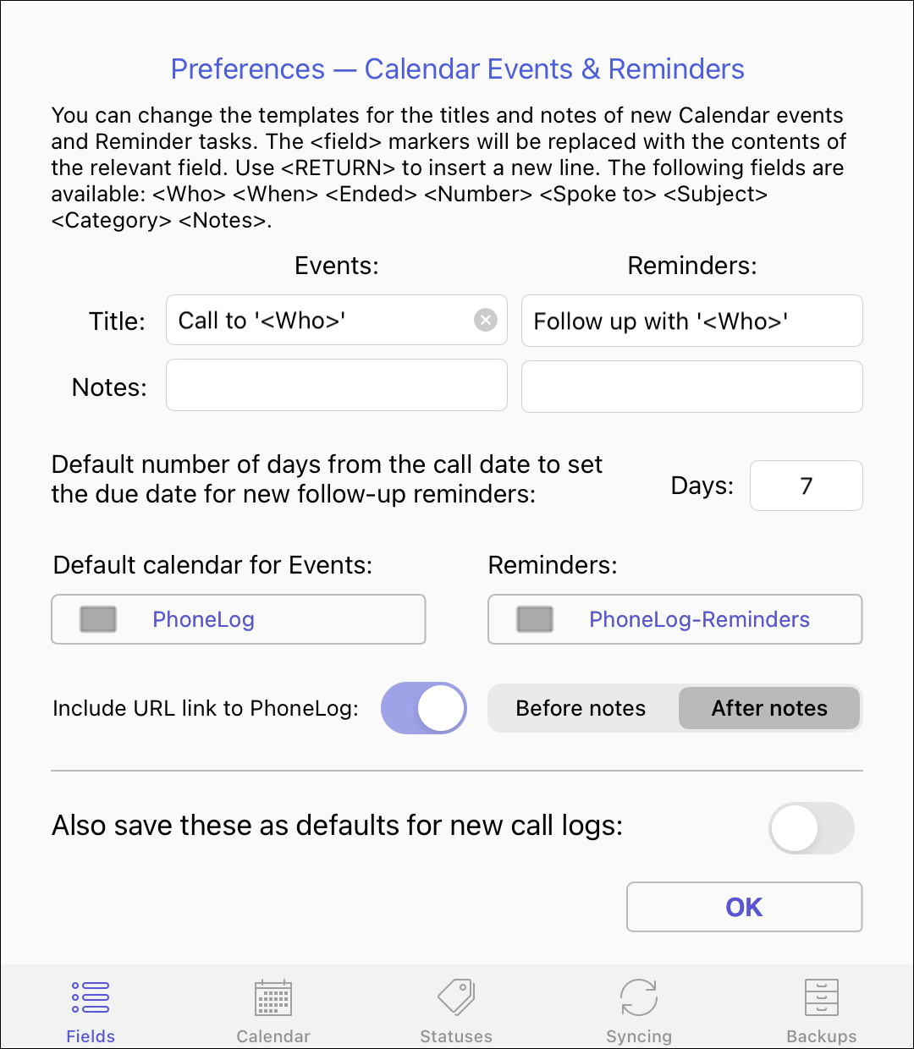The image size is (914, 1049).
Task: Open the Syncing arrows icon
Action: click(x=639, y=998)
